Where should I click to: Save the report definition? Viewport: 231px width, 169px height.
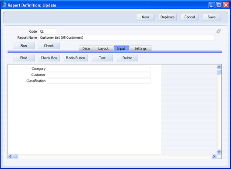point(212,17)
